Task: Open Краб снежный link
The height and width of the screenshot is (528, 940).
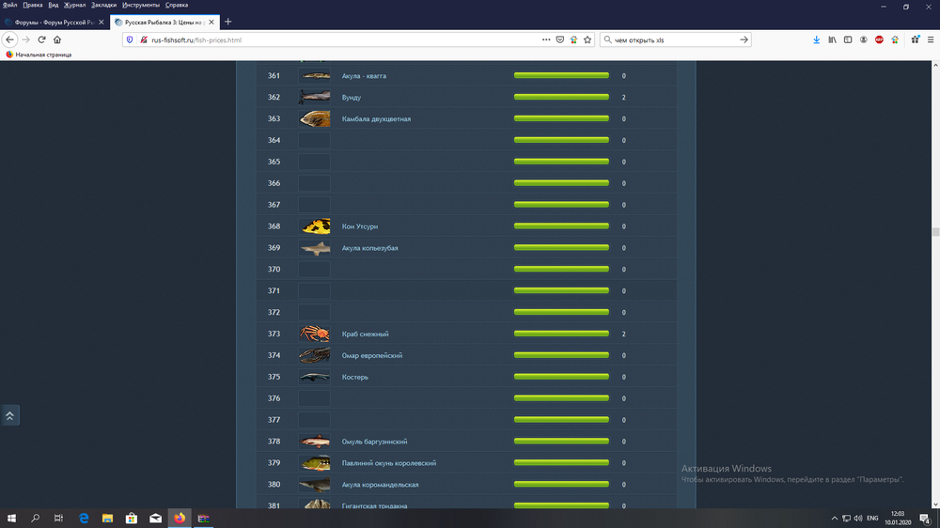Action: click(x=365, y=334)
